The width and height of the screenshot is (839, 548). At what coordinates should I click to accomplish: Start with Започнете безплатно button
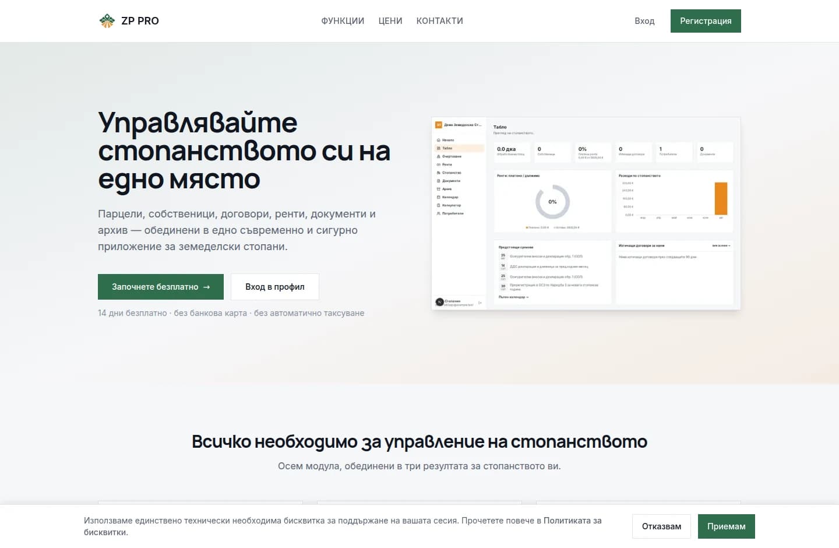(161, 287)
